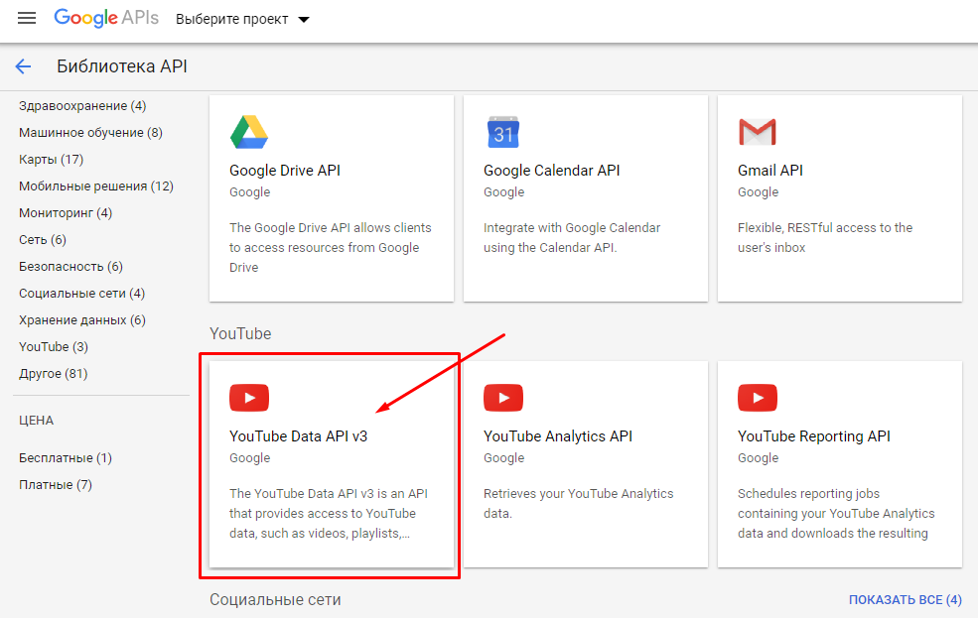Image resolution: width=978 pixels, height=618 pixels.
Task: Filter by Машинное обучение (8) category
Action: [x=90, y=133]
